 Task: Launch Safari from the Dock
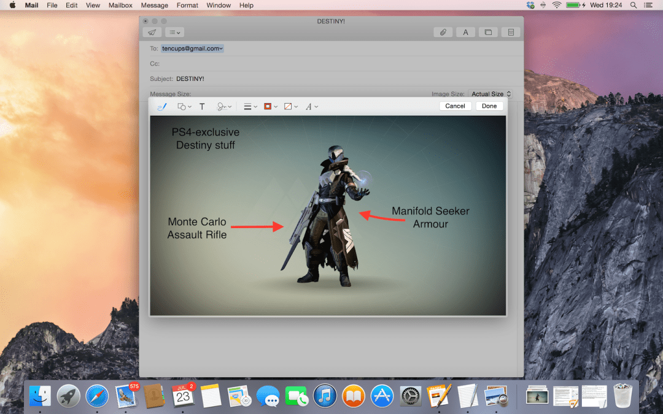[97, 397]
